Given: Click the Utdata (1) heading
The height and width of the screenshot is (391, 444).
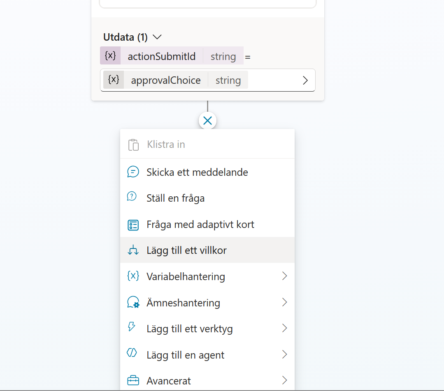Looking at the screenshot, I should click(126, 37).
